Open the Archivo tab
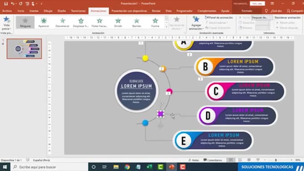The width and height of the screenshot is (304, 171). [7, 11]
